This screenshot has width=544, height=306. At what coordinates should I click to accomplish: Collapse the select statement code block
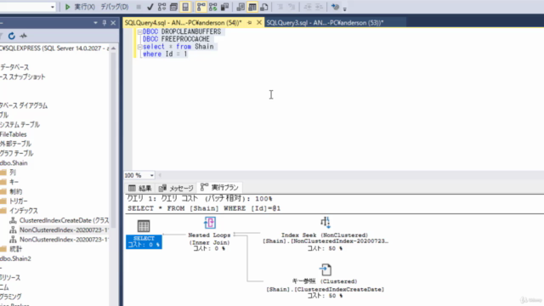coord(139,47)
